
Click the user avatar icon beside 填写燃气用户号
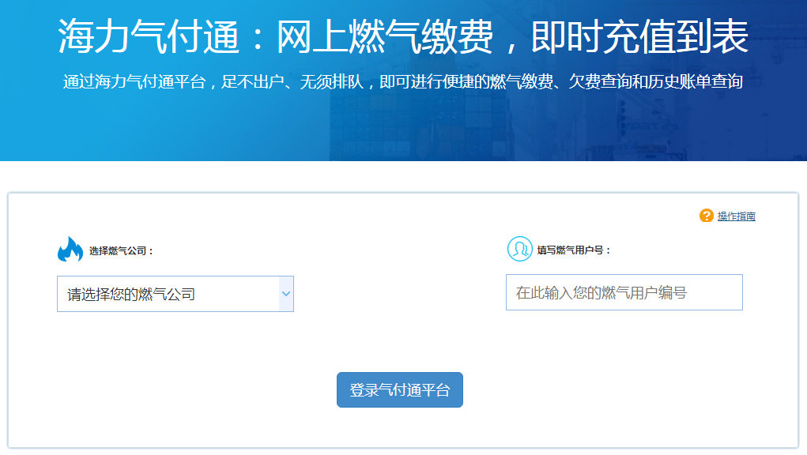[520, 249]
